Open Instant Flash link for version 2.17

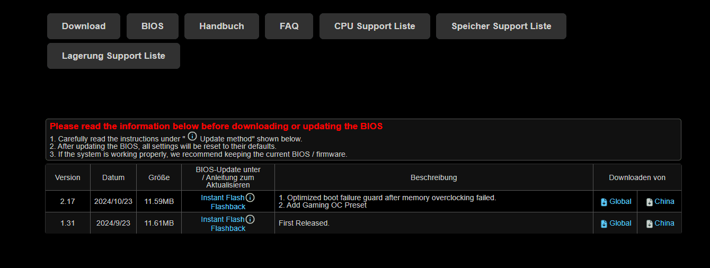pos(223,198)
